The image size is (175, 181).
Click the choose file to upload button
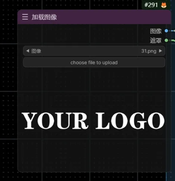pyautogui.click(x=94, y=62)
